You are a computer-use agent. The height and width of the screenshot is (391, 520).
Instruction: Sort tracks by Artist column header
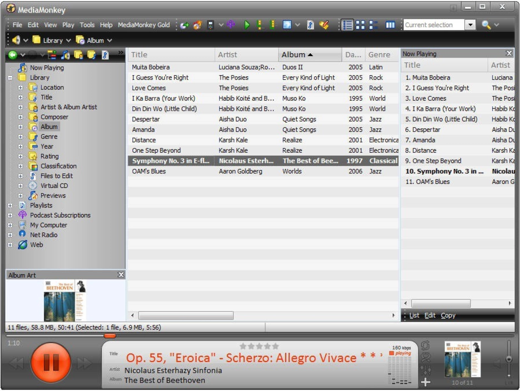tap(246, 54)
